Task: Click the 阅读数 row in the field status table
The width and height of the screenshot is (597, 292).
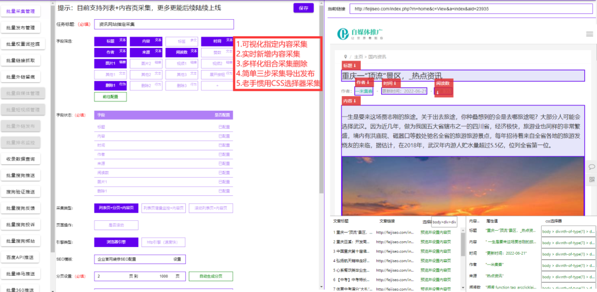Action: click(164, 173)
